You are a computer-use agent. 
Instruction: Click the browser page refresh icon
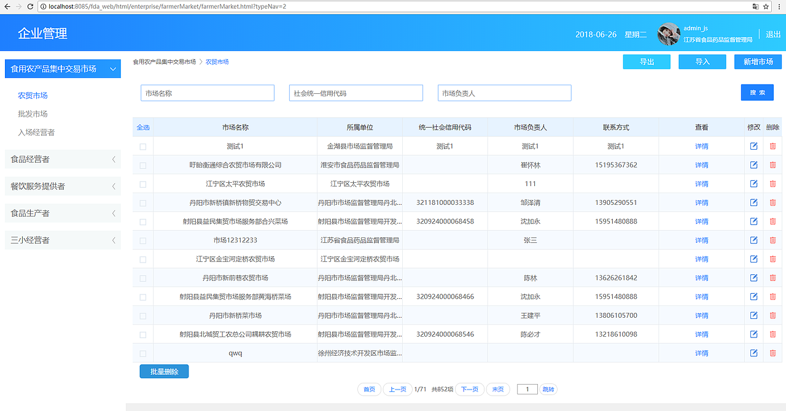pos(29,7)
